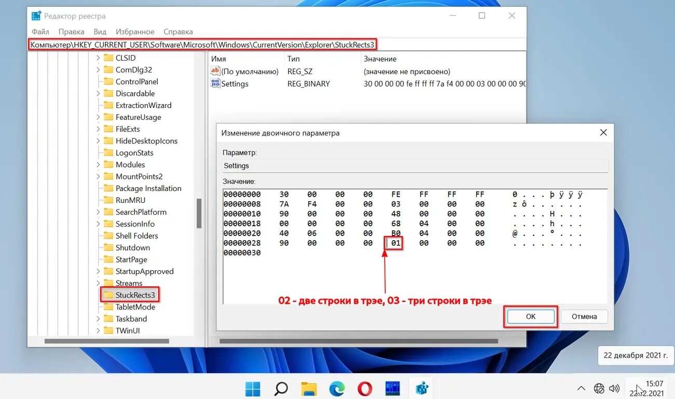This screenshot has width=675, height=399.
Task: Expand the ComDlg32 key
Action: [x=98, y=70]
